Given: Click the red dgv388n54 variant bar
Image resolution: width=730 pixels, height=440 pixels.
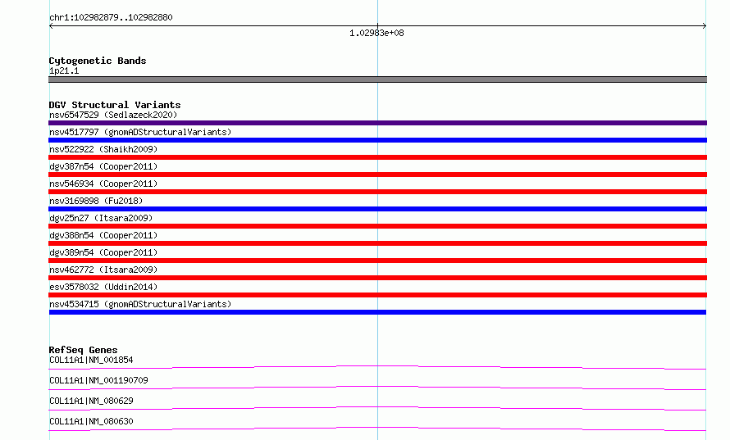Looking at the screenshot, I should pyautogui.click(x=377, y=243).
